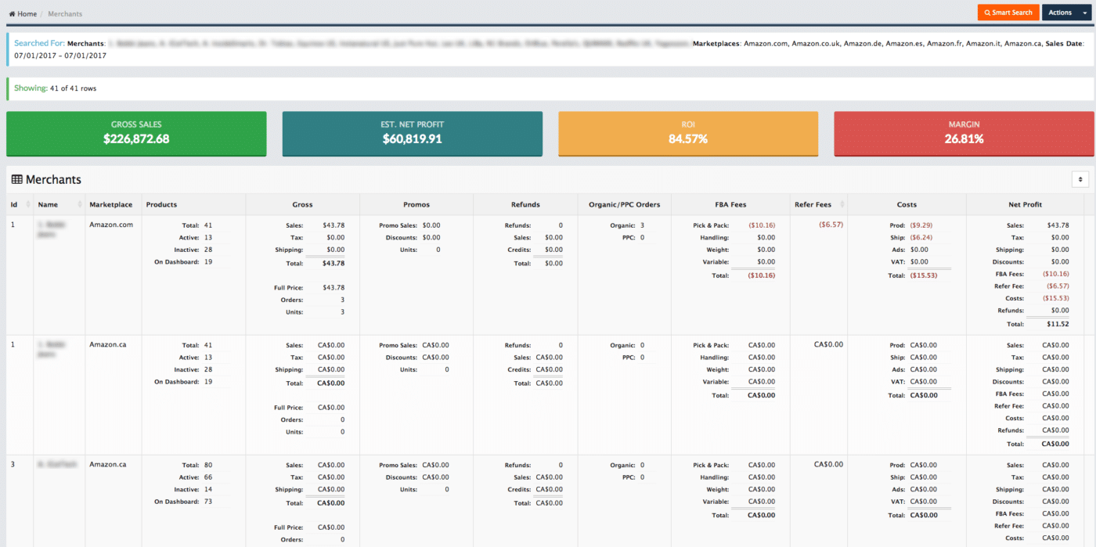Select the Marketplace column header
The width and height of the screenshot is (1096, 547).
110,204
